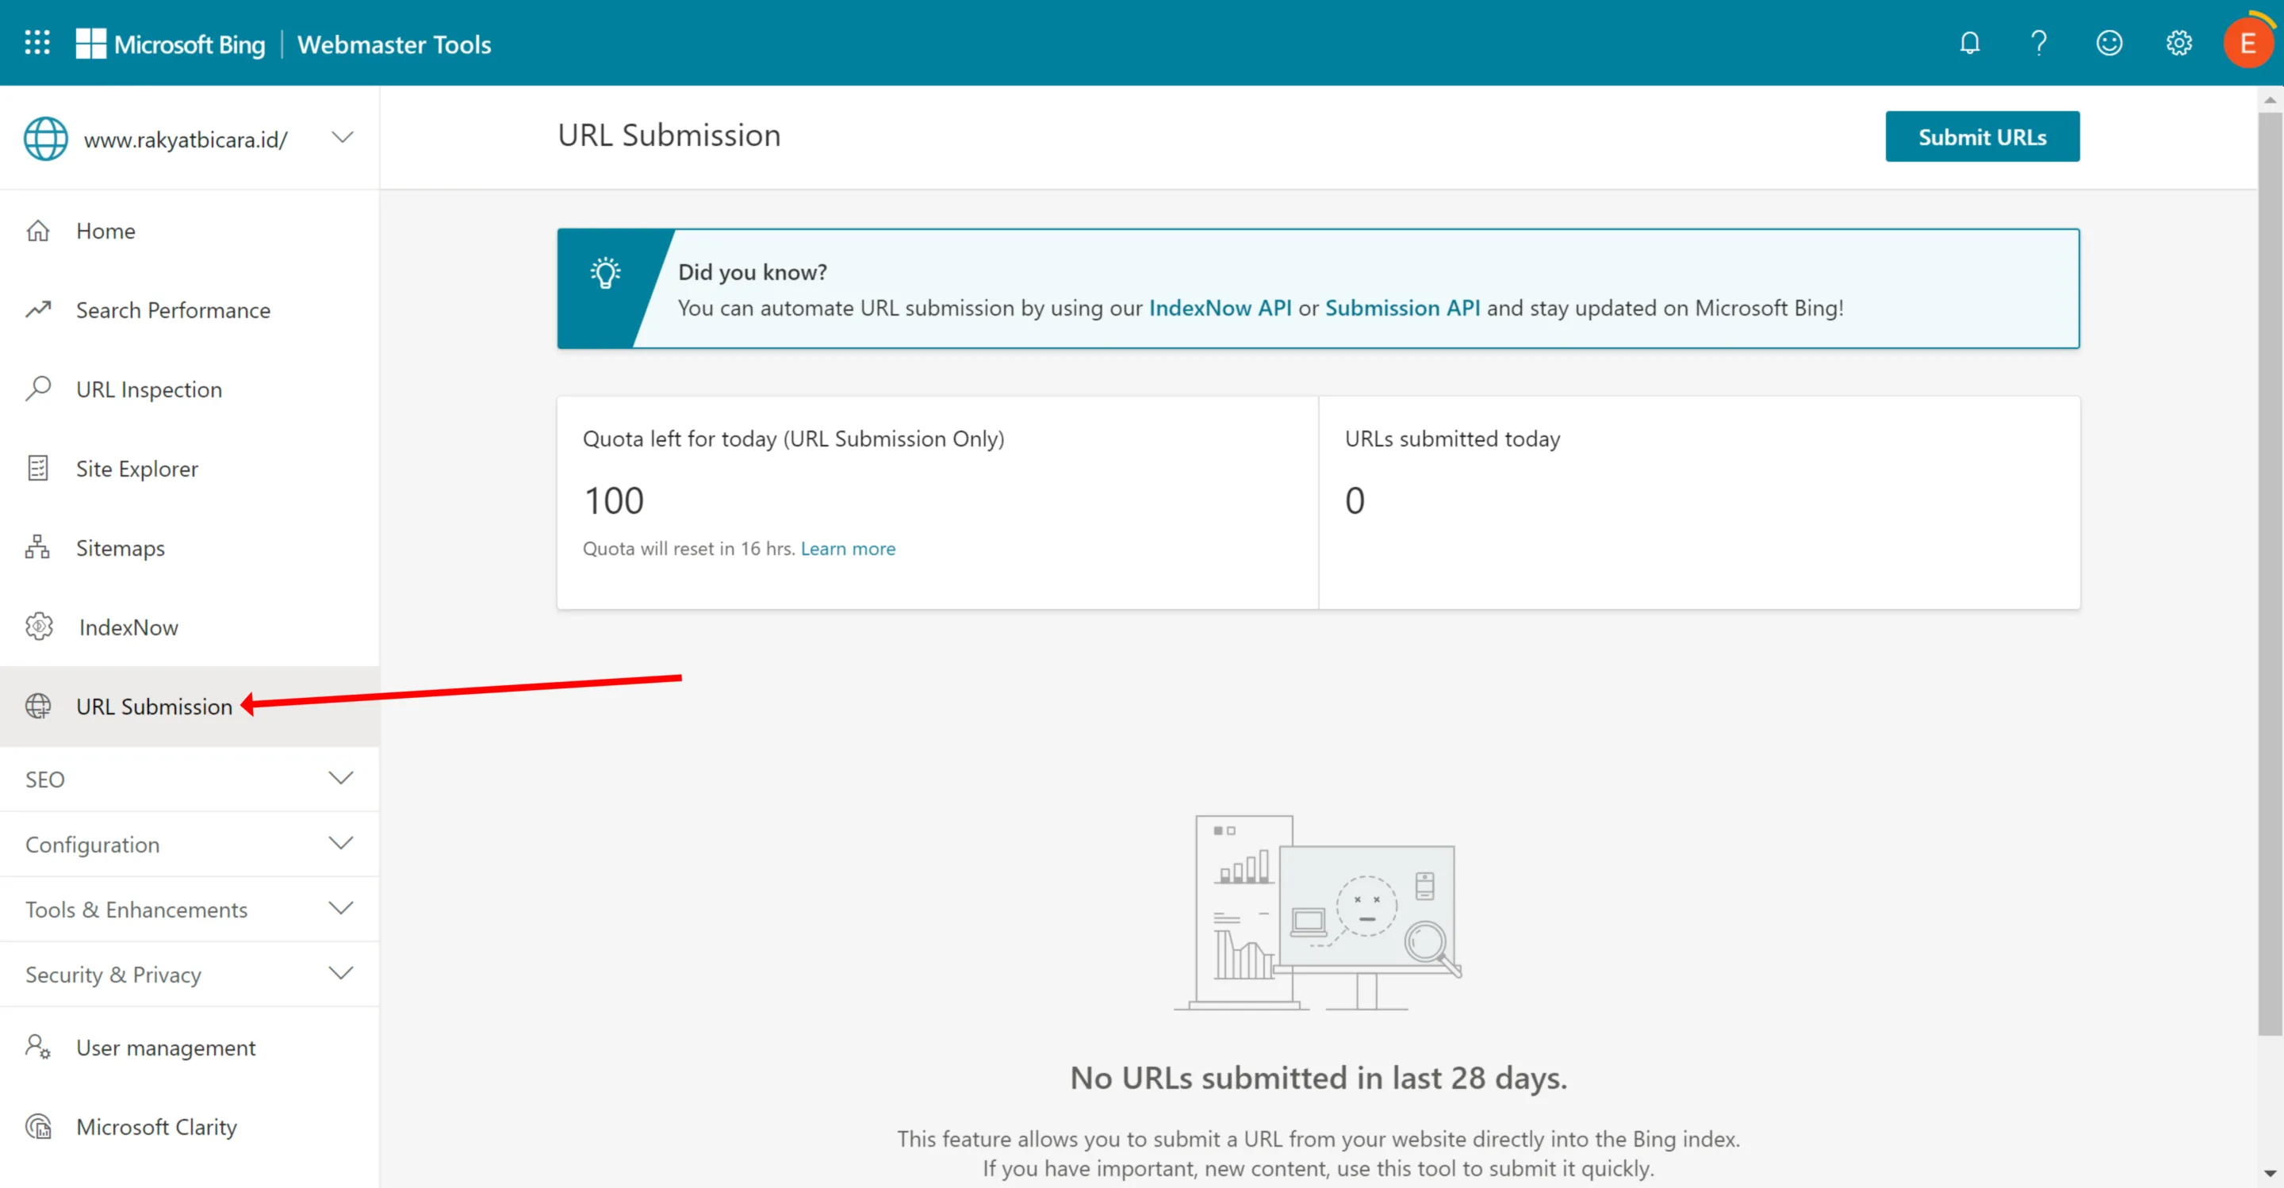The height and width of the screenshot is (1188, 2284).
Task: Click the URL Inspection magnifier icon
Action: pos(38,389)
